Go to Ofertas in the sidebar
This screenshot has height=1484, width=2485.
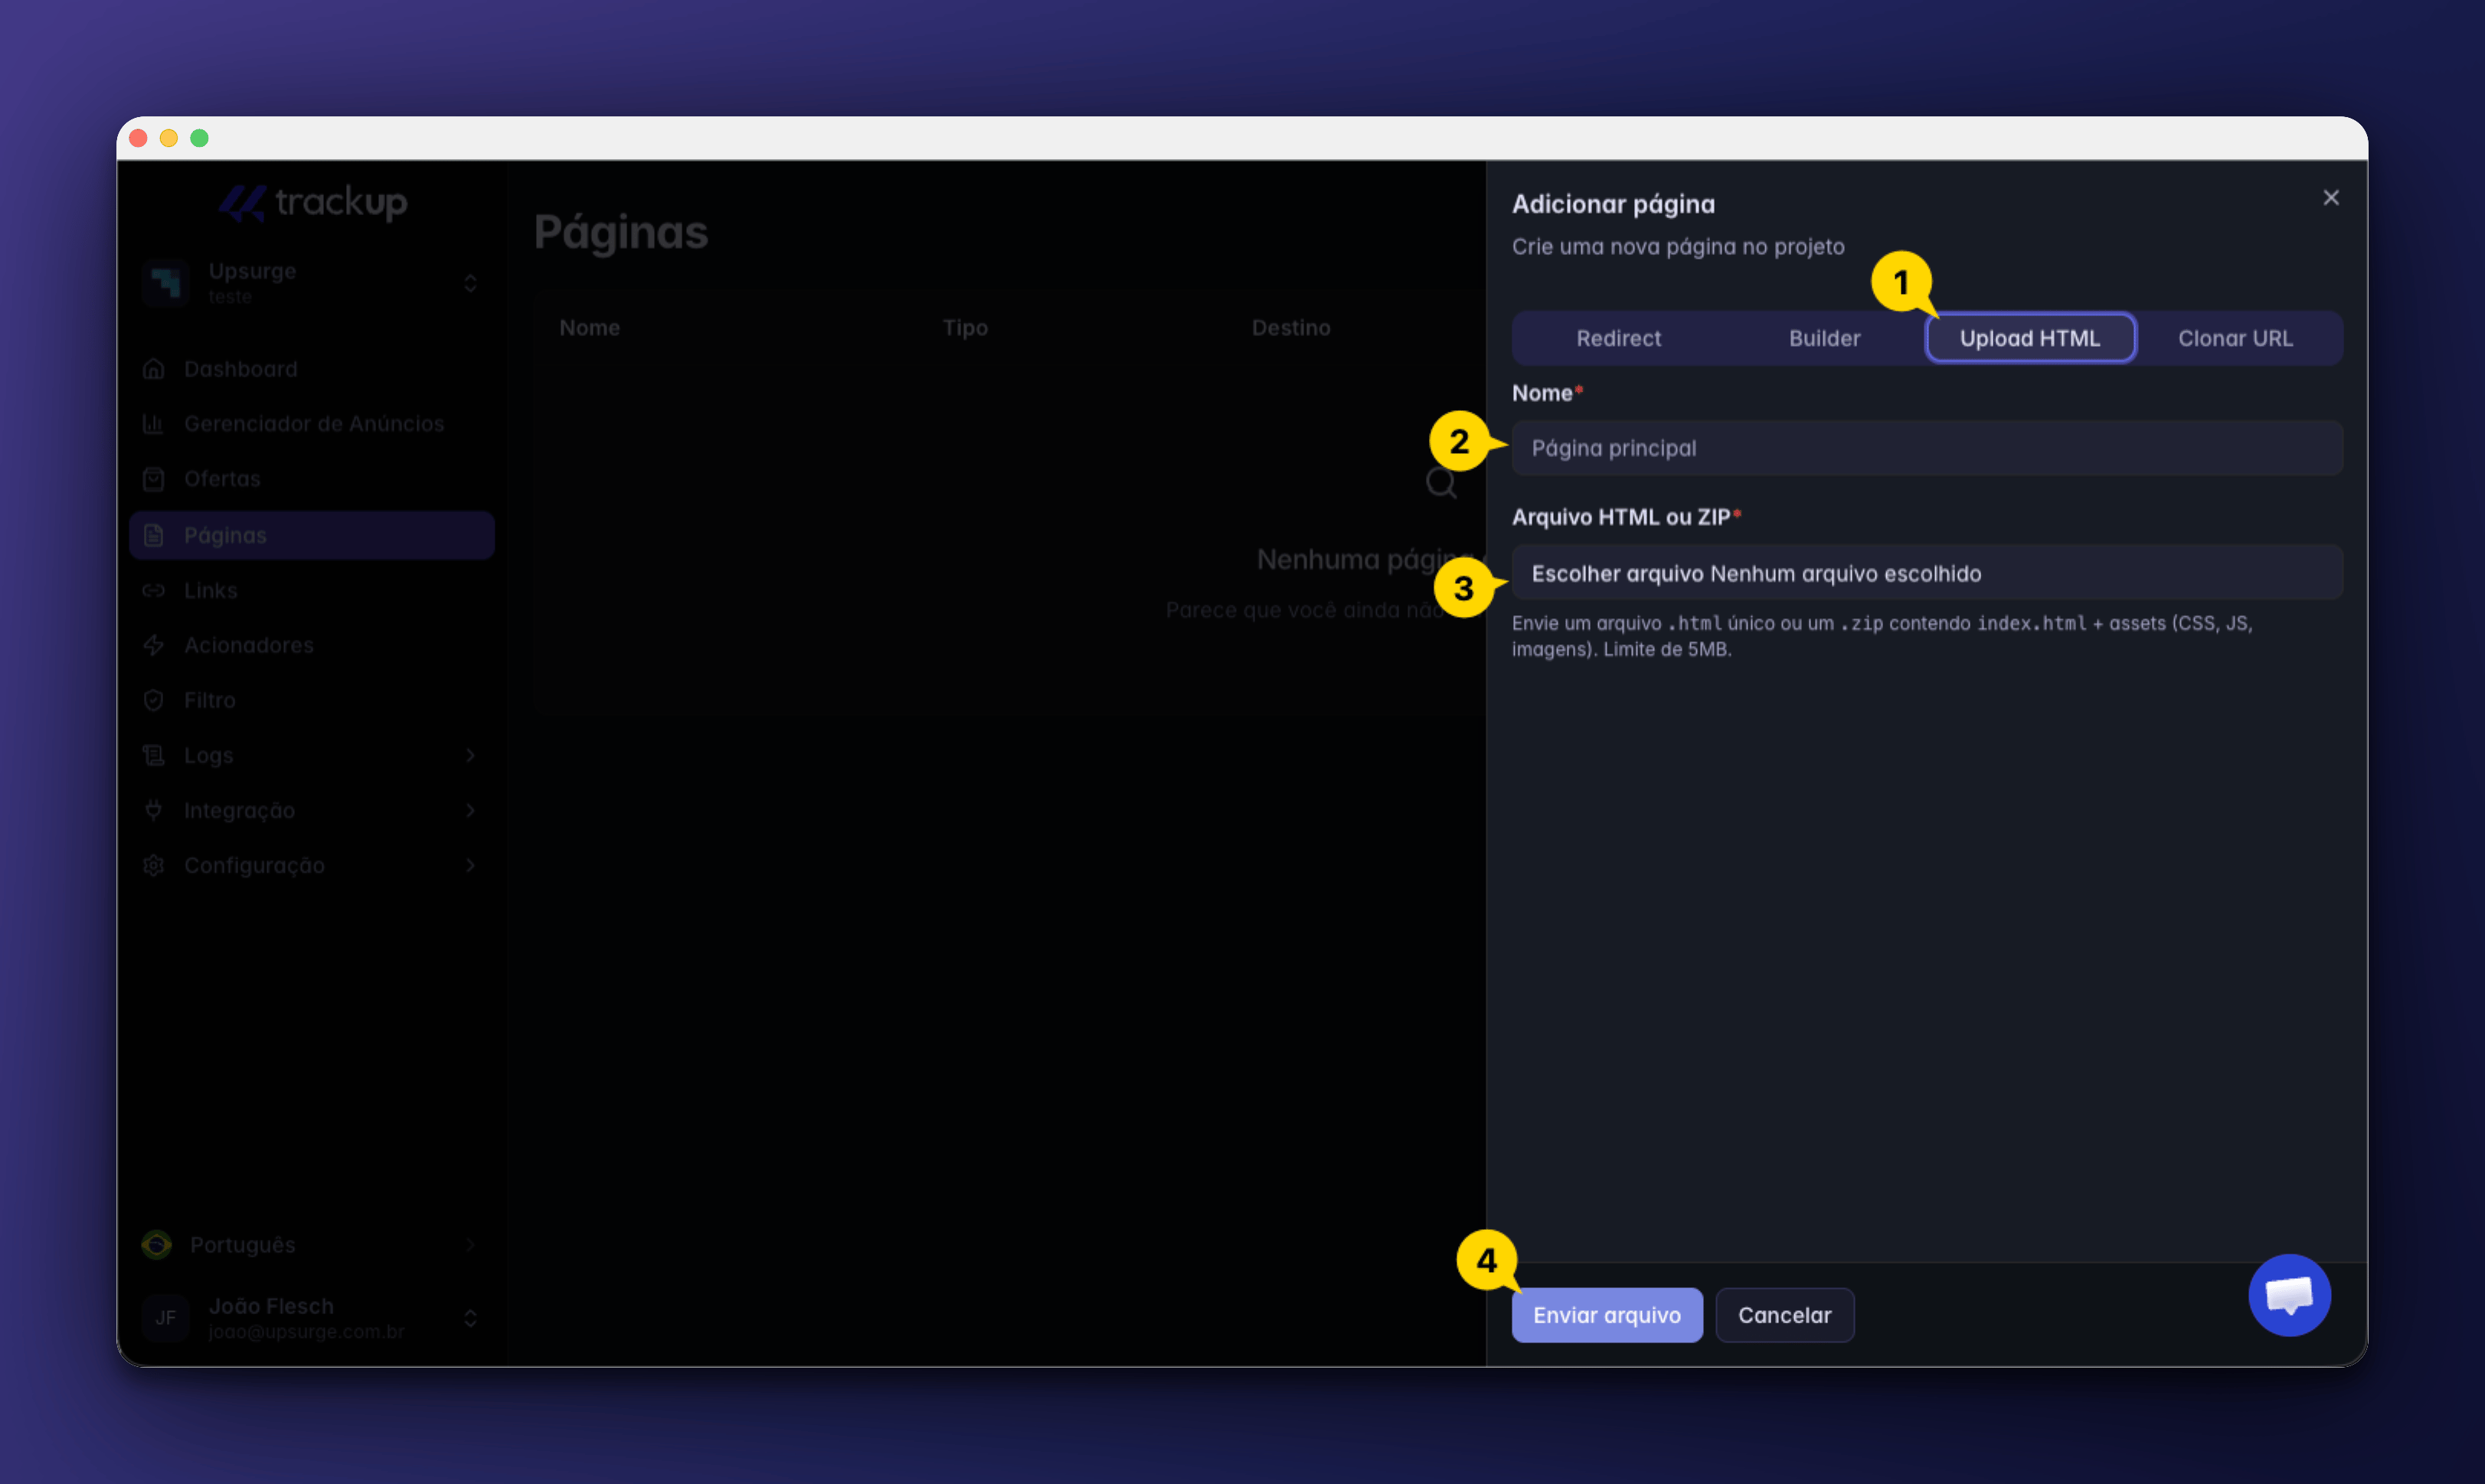coord(311,479)
